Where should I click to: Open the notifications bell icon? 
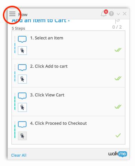(103, 14)
